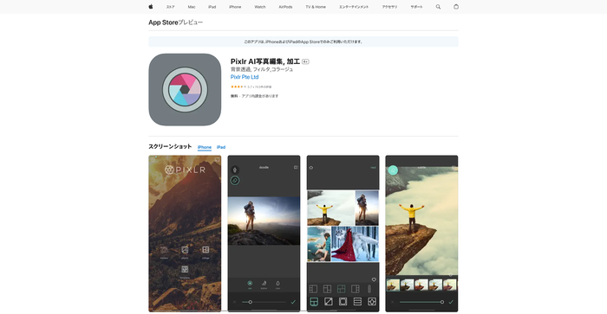Open the サポート menu item
The width and height of the screenshot is (607, 314).
coord(416,7)
